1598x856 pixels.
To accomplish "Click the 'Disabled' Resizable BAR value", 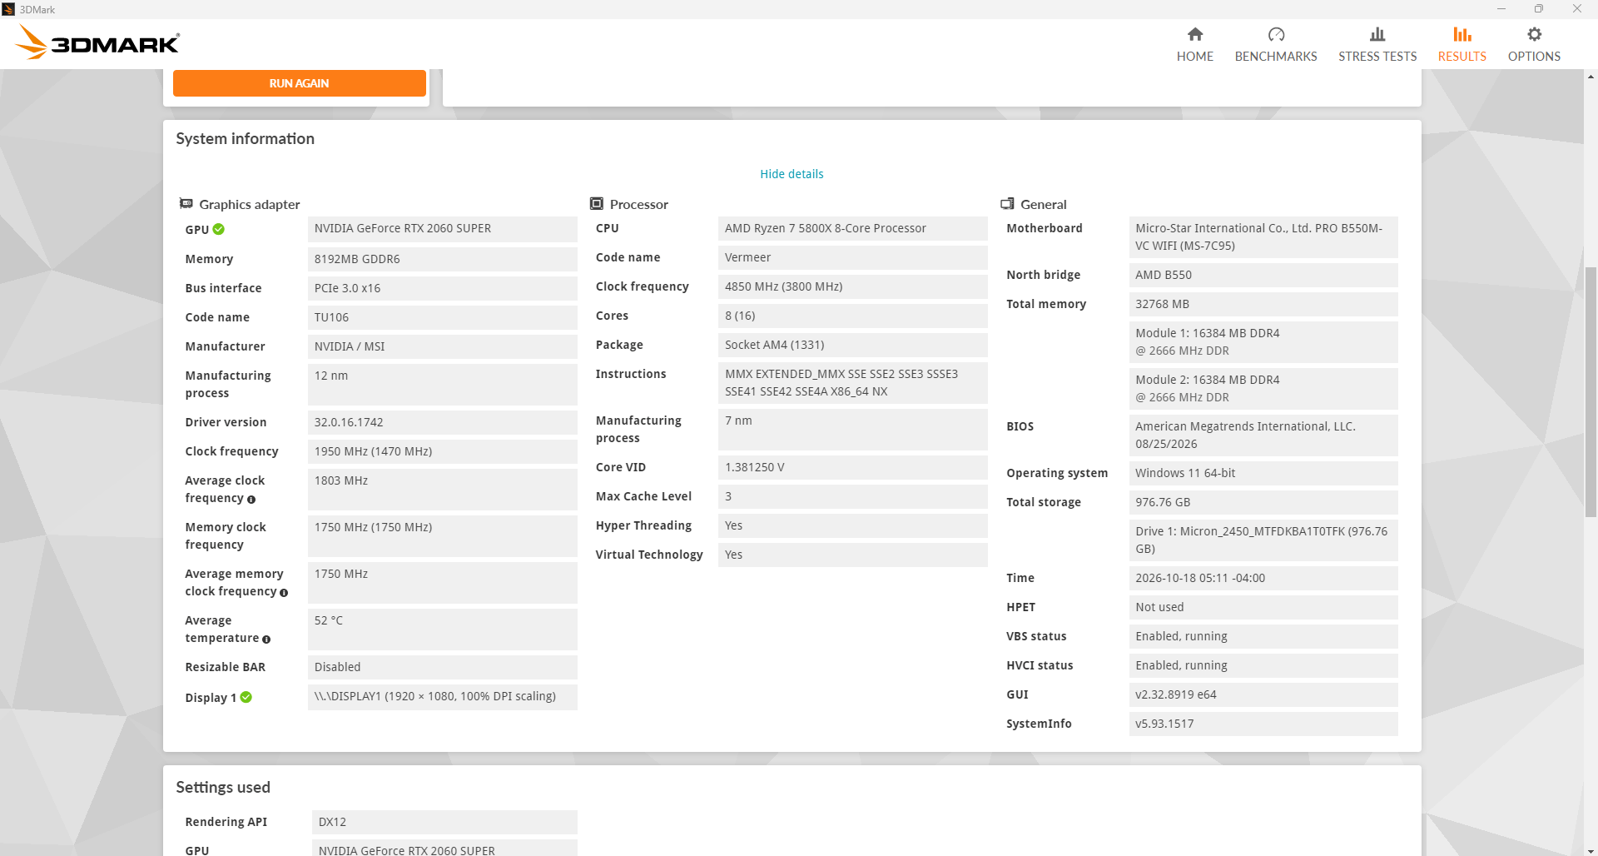I will (443, 667).
